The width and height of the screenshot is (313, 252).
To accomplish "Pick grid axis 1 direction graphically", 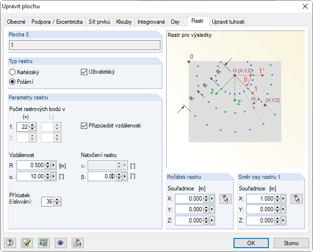I will [x=297, y=199].
